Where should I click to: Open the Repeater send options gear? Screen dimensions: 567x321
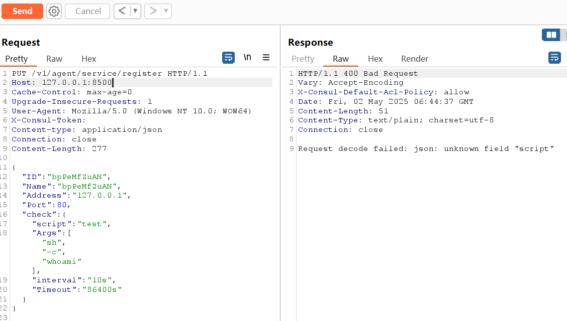(x=54, y=11)
